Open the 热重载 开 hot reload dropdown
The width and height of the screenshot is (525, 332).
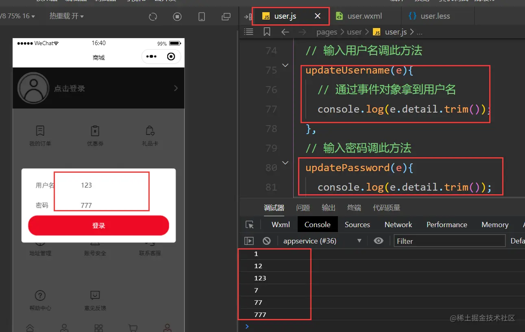[67, 16]
